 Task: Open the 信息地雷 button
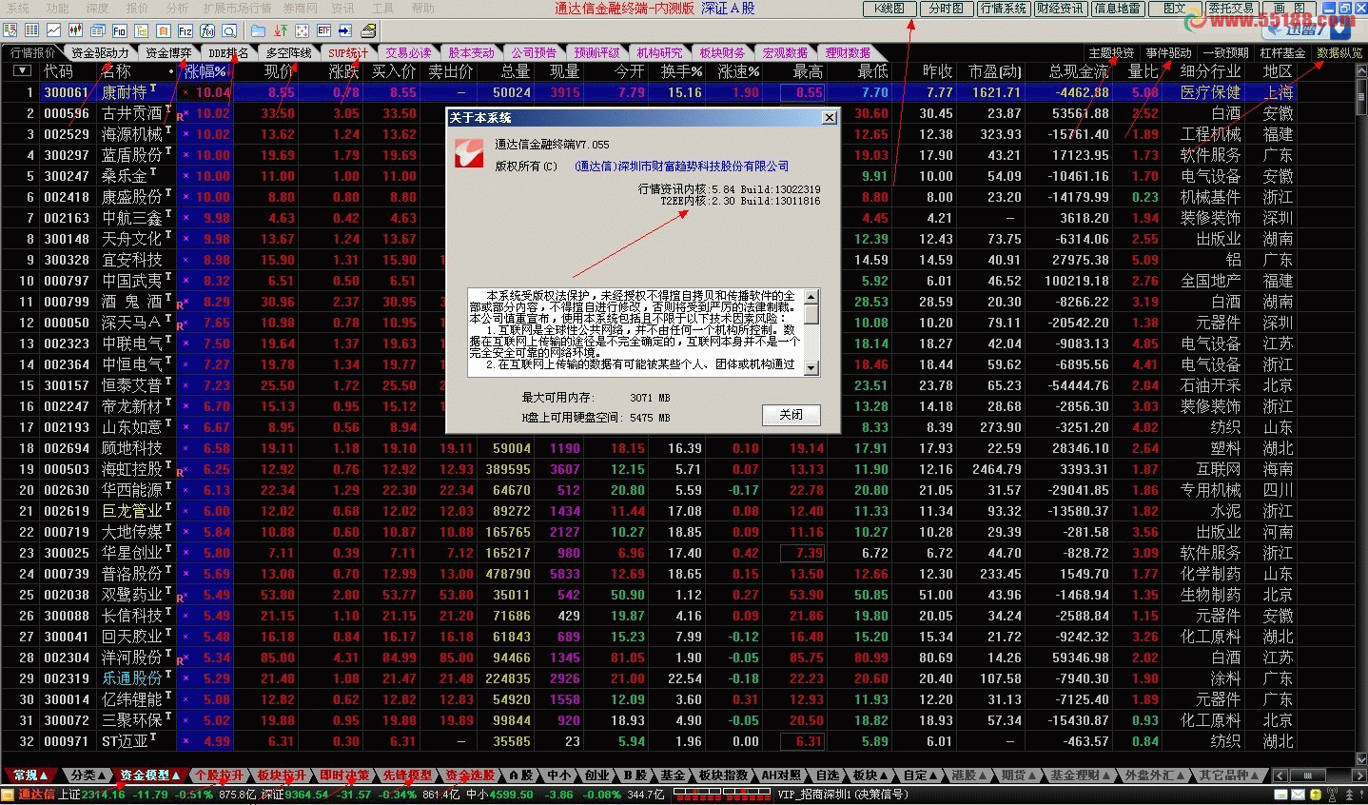click(1117, 9)
